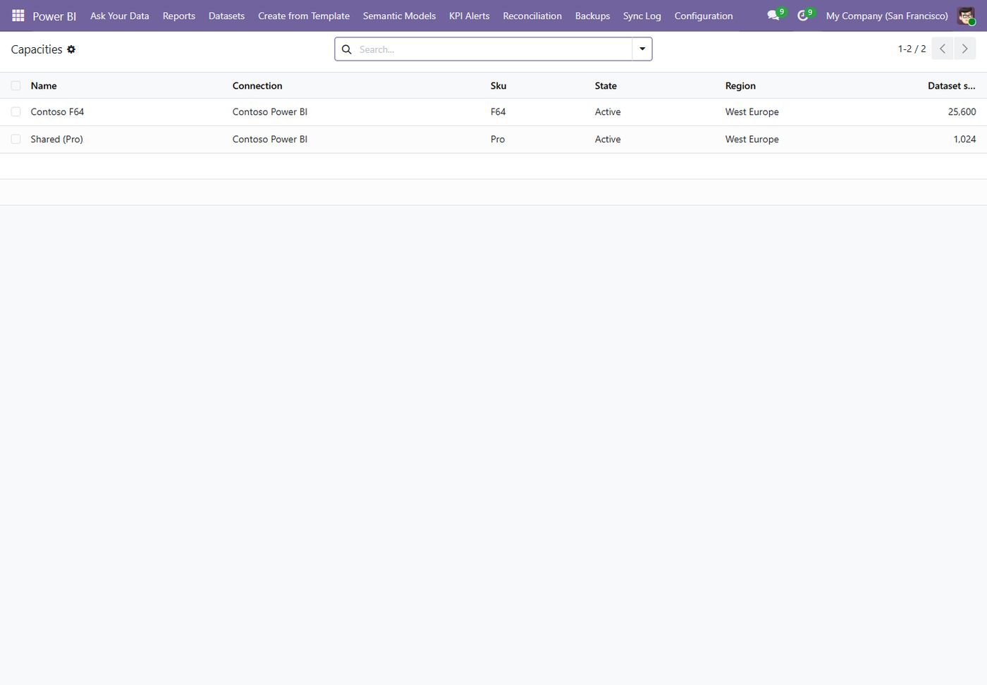
Task: Expand the search filter options dropdown
Action: [642, 49]
